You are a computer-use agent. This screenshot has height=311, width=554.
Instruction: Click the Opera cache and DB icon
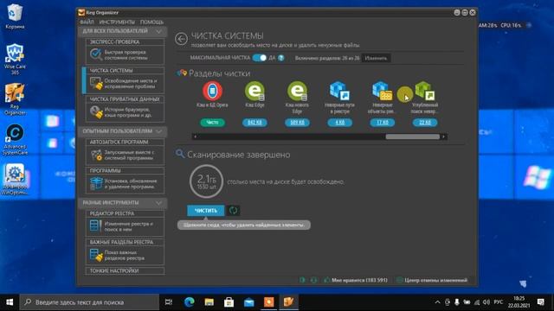pos(212,91)
